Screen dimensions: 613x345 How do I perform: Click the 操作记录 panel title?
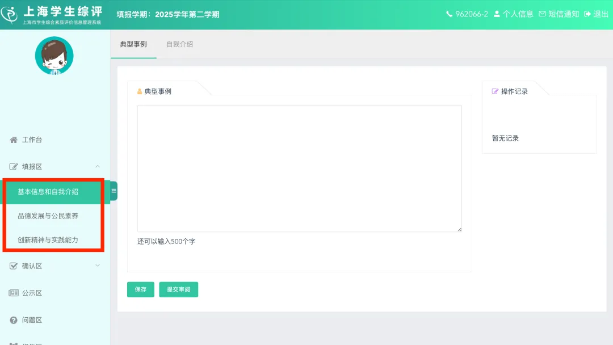pyautogui.click(x=514, y=91)
